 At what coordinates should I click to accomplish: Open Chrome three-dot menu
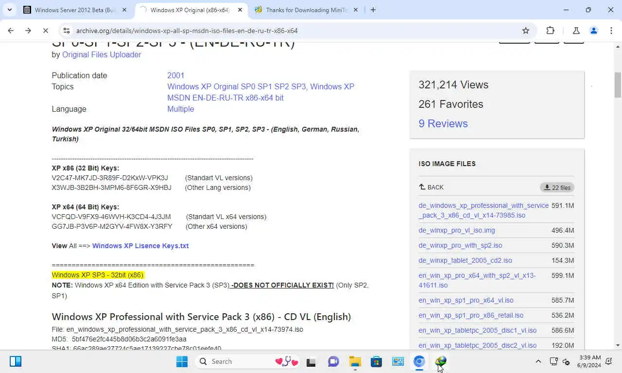[x=611, y=31]
